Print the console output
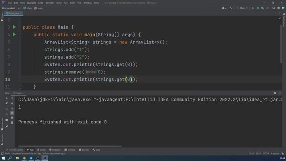 point(12,118)
